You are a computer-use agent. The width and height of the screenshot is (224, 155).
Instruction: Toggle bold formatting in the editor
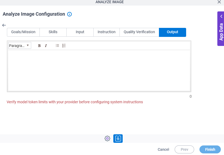[x=39, y=46]
